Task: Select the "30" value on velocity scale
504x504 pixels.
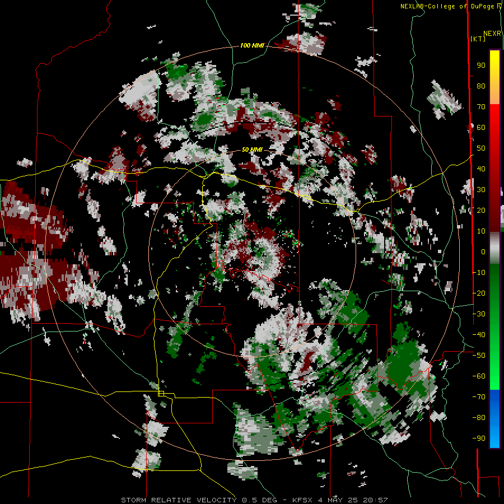Action: click(x=481, y=190)
